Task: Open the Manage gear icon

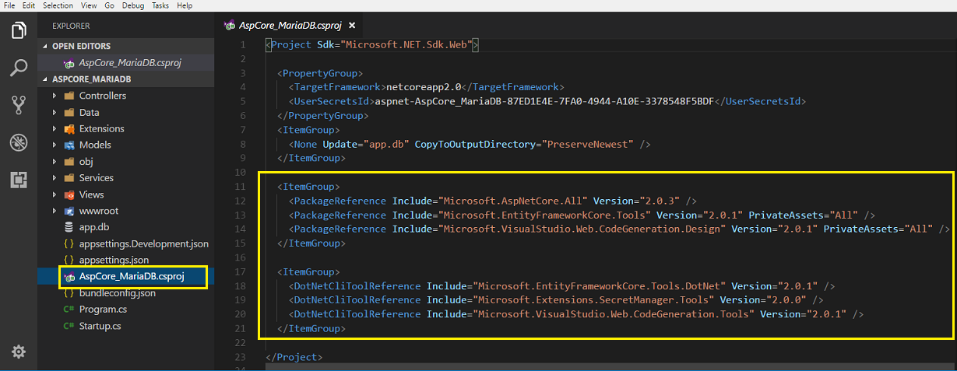Action: [x=18, y=352]
